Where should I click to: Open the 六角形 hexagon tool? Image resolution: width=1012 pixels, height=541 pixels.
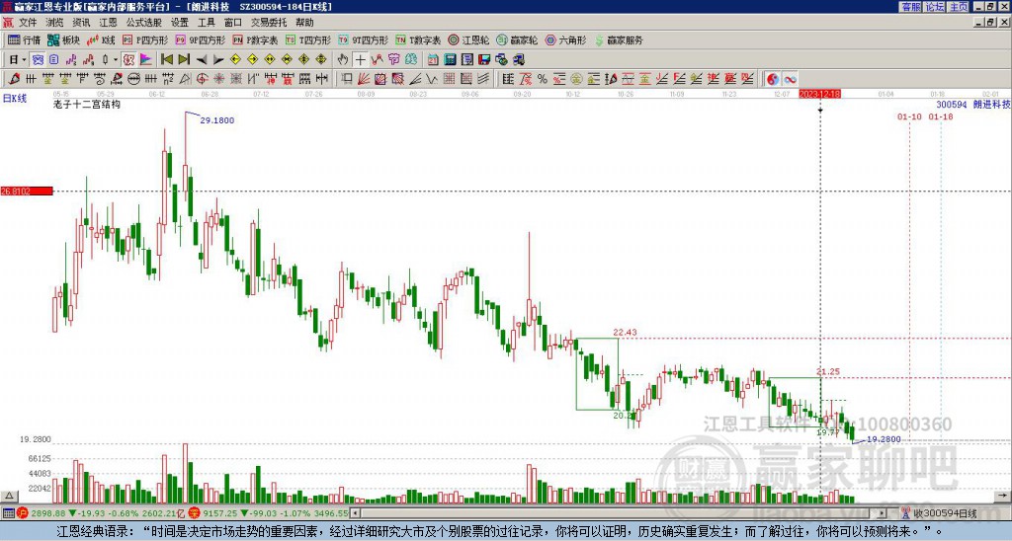point(565,39)
